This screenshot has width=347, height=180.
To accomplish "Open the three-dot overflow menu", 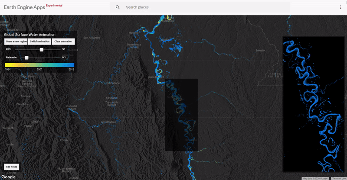I will coord(340,7).
